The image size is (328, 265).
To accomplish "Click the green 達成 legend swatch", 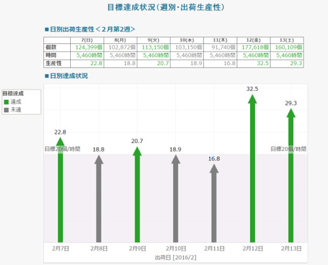I will pos(7,102).
